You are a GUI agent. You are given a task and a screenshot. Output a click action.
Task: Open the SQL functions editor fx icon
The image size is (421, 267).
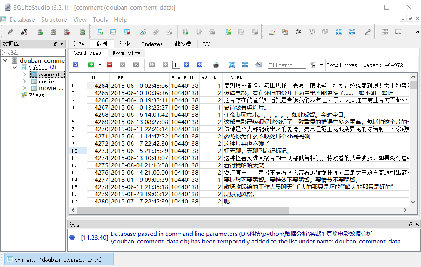pyautogui.click(x=298, y=32)
